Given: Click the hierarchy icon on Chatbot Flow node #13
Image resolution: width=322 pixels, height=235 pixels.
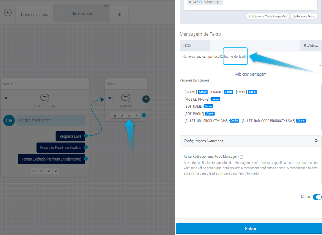Looking at the screenshot, I should click(34, 171).
